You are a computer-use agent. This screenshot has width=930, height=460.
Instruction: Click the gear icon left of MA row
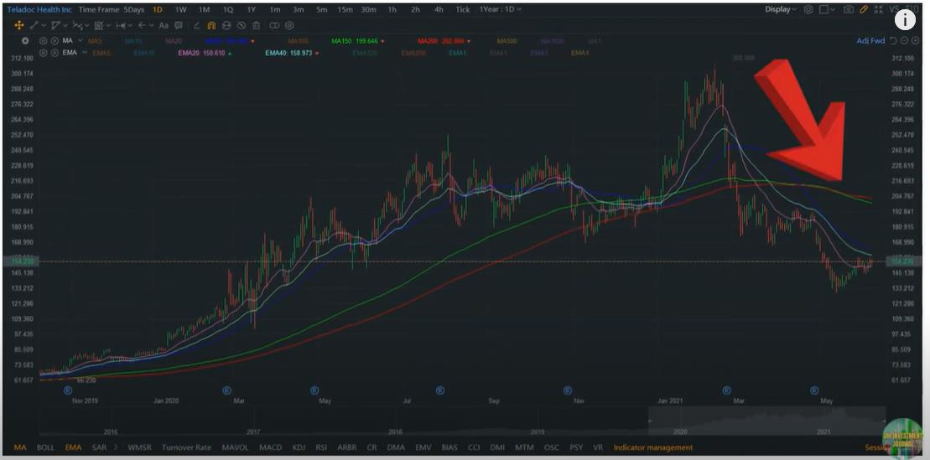[x=25, y=41]
